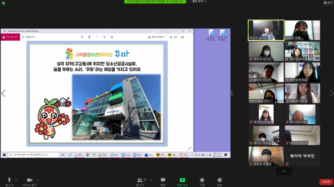Start recording with 기록 button
The image size is (334, 187).
pos(202,182)
